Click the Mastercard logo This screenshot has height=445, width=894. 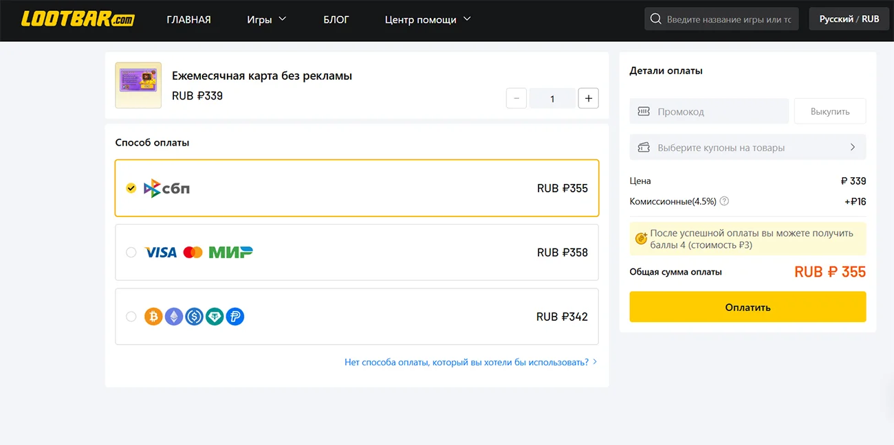click(x=193, y=253)
